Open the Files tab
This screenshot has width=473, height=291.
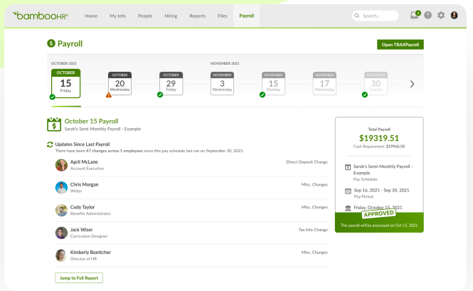(223, 16)
